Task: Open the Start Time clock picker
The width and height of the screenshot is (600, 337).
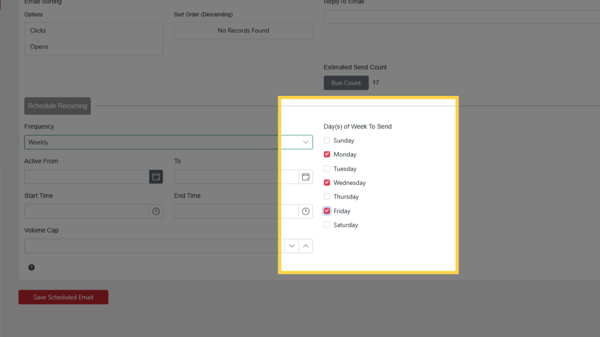Action: tap(156, 211)
